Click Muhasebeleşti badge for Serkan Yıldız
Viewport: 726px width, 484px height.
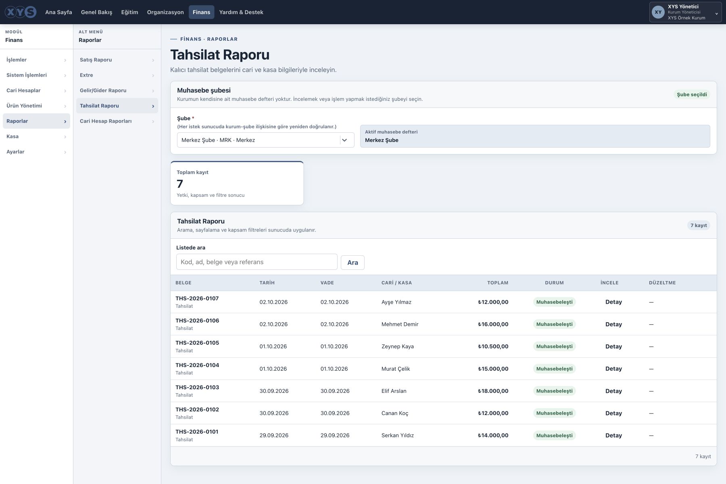tap(554, 435)
